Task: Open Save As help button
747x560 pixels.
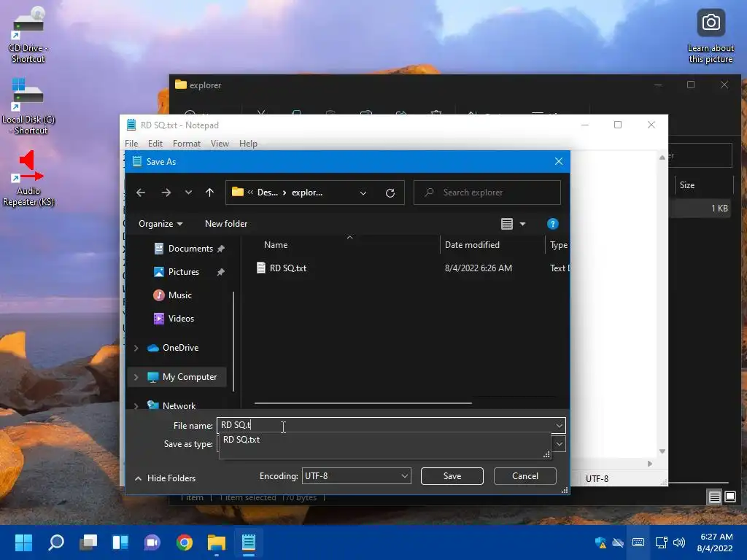Action: (553, 224)
